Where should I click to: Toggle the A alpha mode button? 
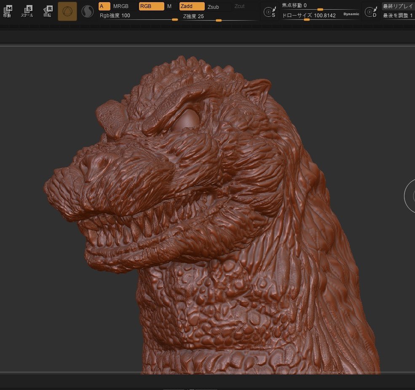click(104, 6)
